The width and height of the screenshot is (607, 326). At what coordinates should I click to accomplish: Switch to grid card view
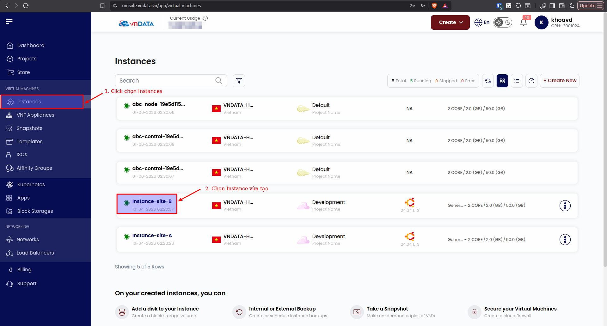click(502, 81)
